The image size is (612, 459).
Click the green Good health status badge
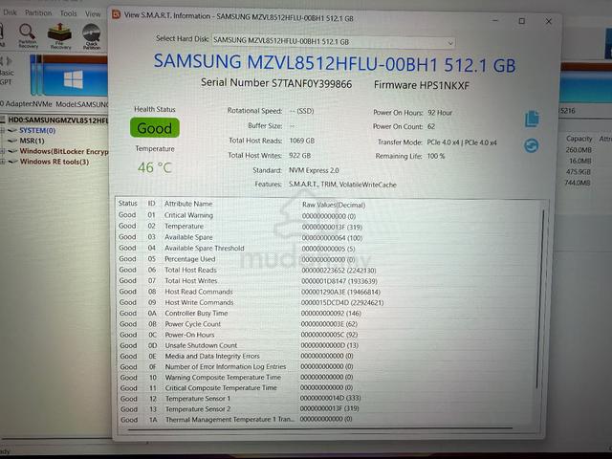coord(155,128)
